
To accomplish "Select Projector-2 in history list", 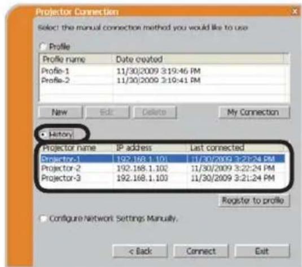I will click(x=61, y=168).
